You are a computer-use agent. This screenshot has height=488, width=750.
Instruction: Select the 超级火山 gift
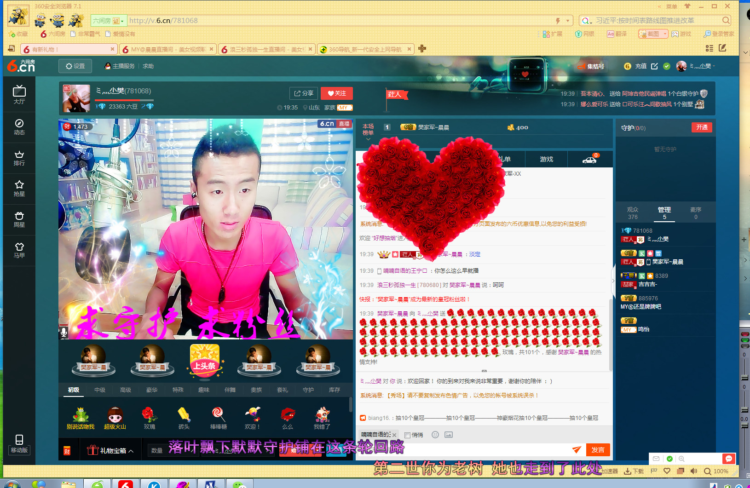pos(115,418)
